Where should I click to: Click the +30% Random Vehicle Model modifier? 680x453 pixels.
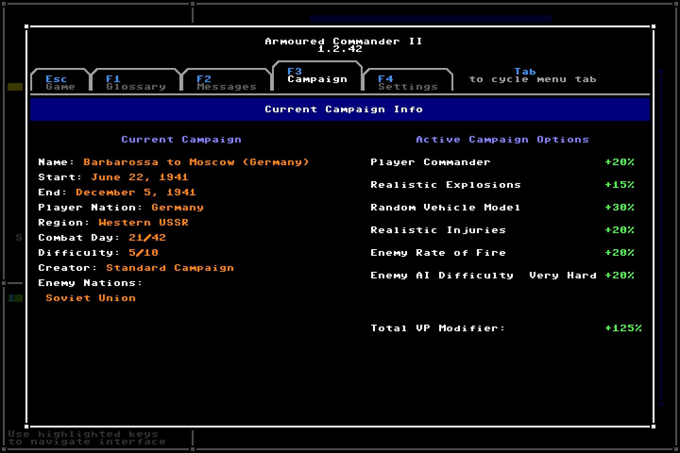tap(620, 208)
